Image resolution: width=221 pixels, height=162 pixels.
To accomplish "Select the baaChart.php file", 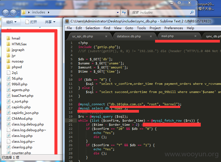I will 20,96.
